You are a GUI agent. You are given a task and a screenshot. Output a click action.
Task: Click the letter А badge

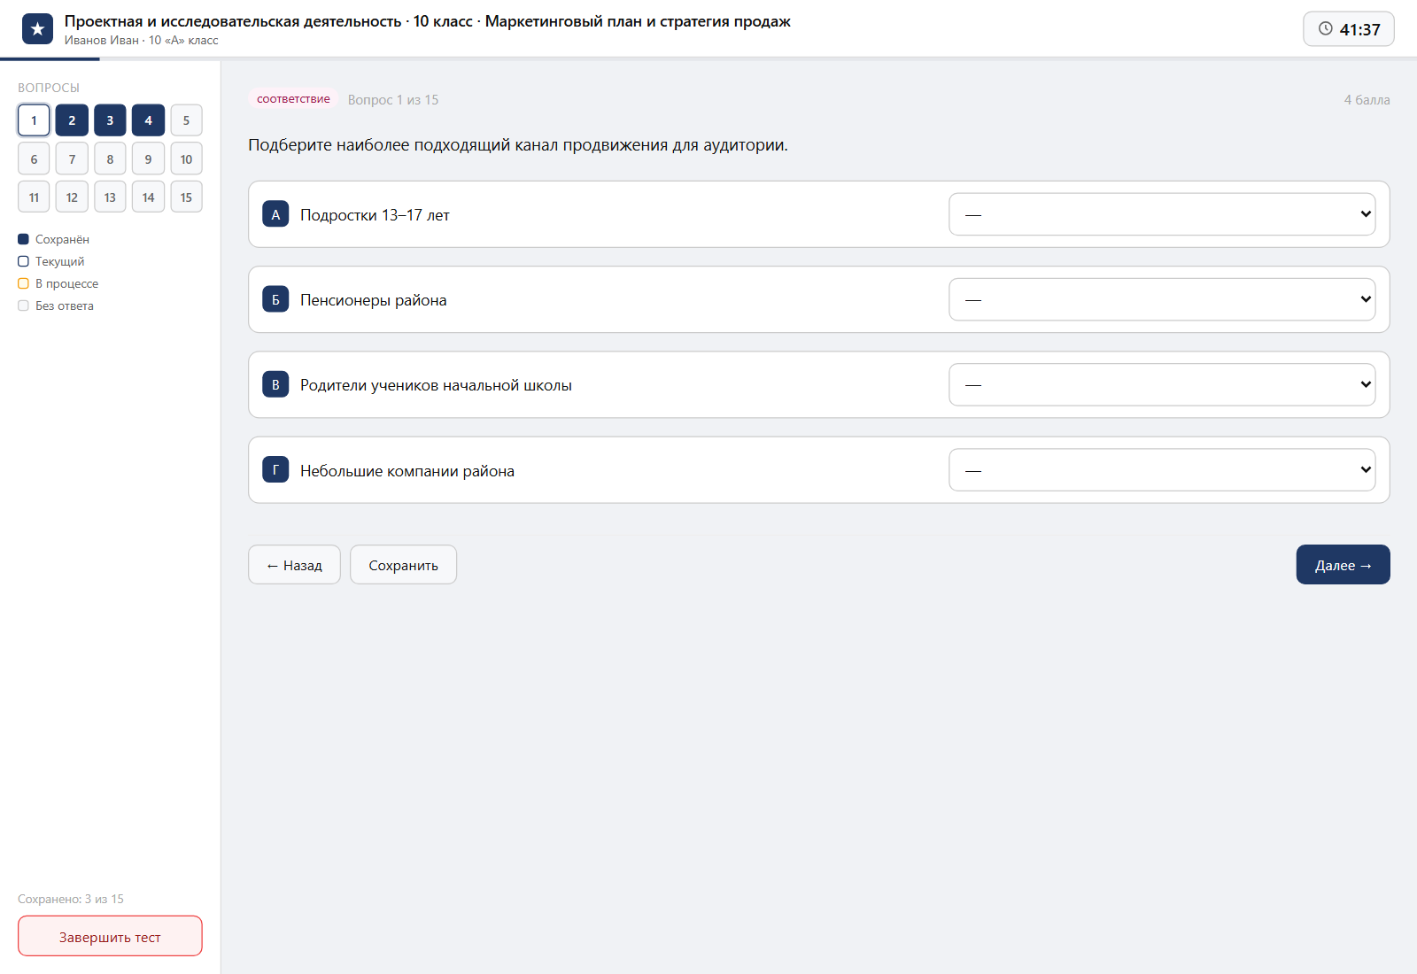coord(275,214)
